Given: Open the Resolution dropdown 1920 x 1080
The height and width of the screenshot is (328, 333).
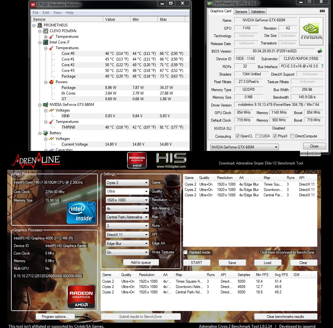Looking at the screenshot, I should (127, 200).
